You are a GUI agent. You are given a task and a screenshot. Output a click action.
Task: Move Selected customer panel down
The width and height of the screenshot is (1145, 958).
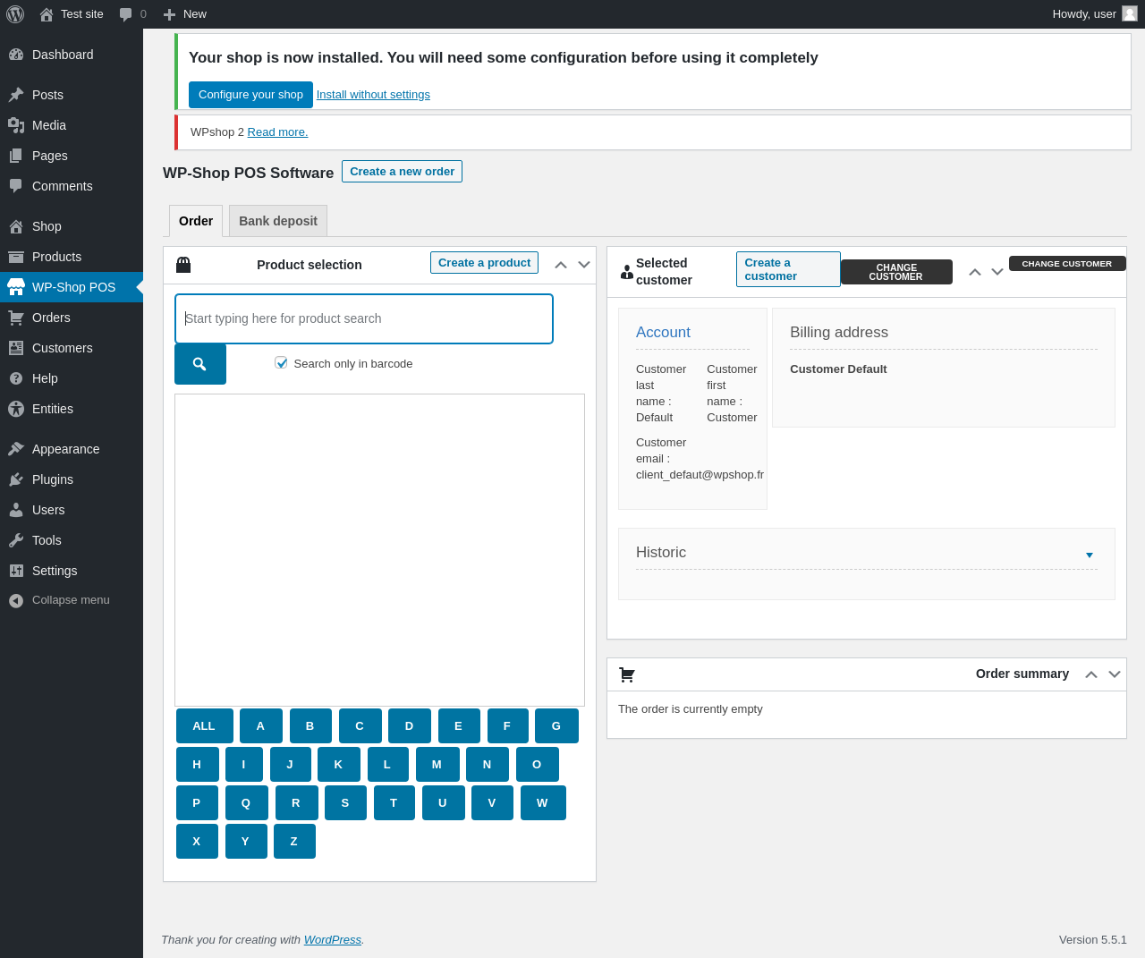(x=997, y=272)
